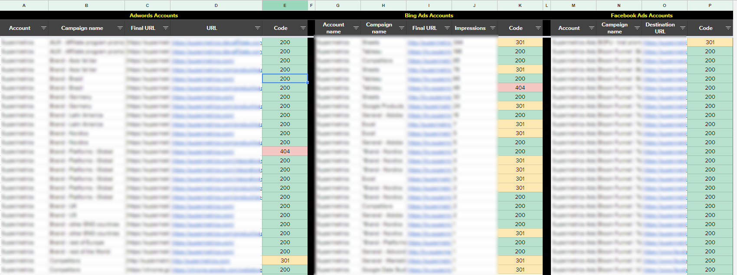Select column P header
This screenshot has width=737, height=275.
point(710,6)
